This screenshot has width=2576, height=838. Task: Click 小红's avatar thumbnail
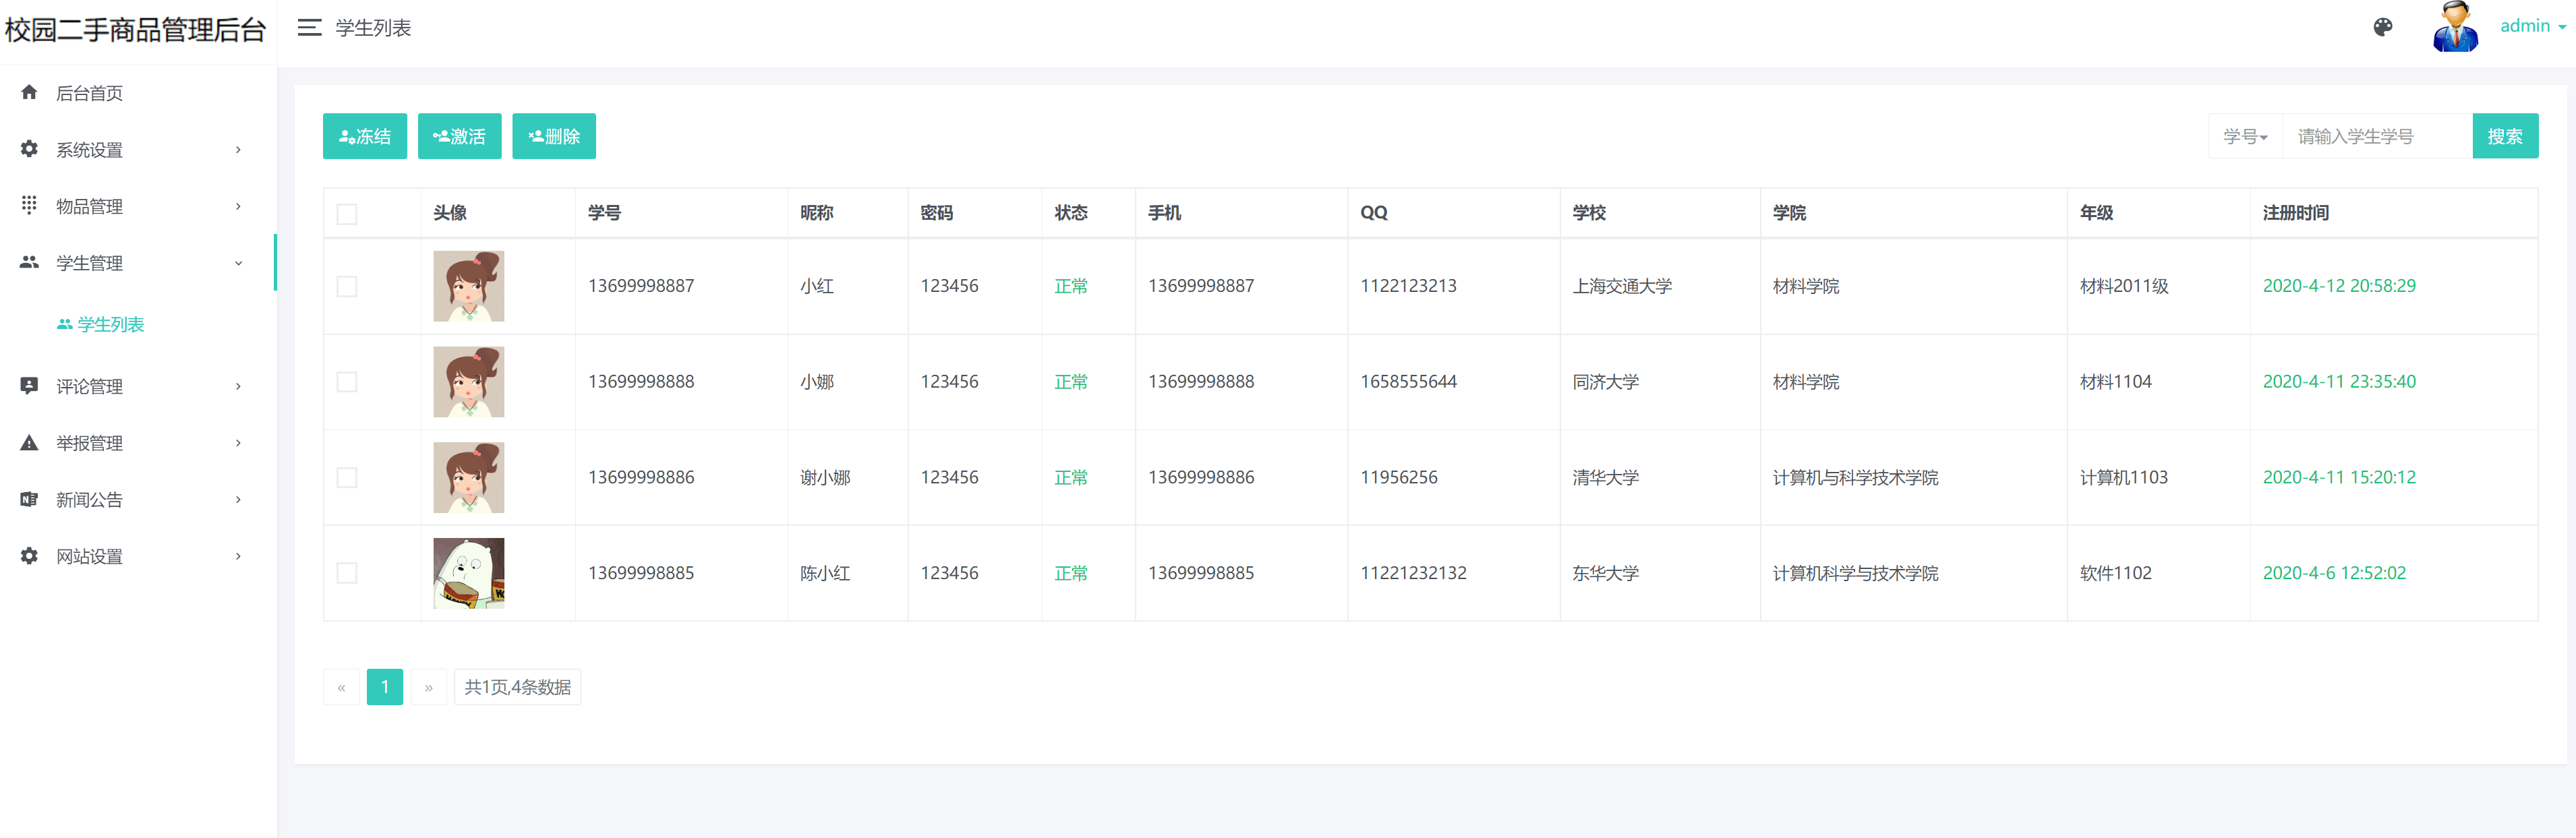[x=469, y=286]
